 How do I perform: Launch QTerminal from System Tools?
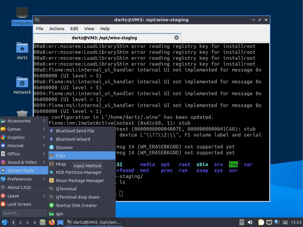(82, 189)
